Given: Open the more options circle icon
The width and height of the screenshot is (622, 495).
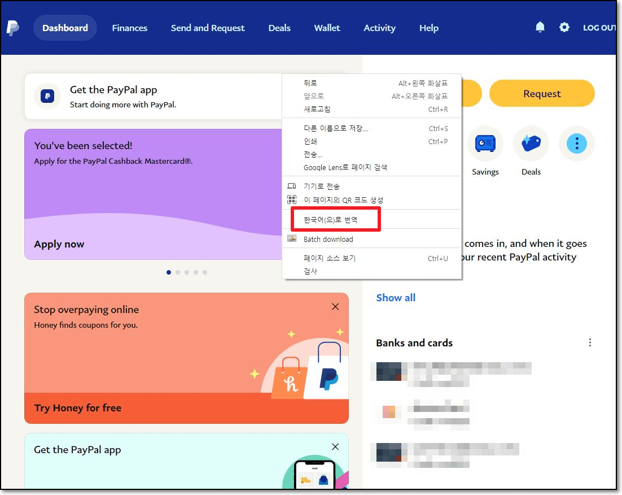Looking at the screenshot, I should (577, 144).
